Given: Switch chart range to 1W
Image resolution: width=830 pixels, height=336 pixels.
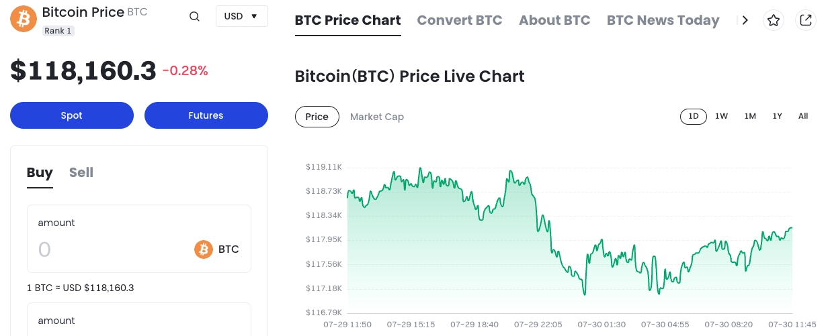Looking at the screenshot, I should click(721, 116).
